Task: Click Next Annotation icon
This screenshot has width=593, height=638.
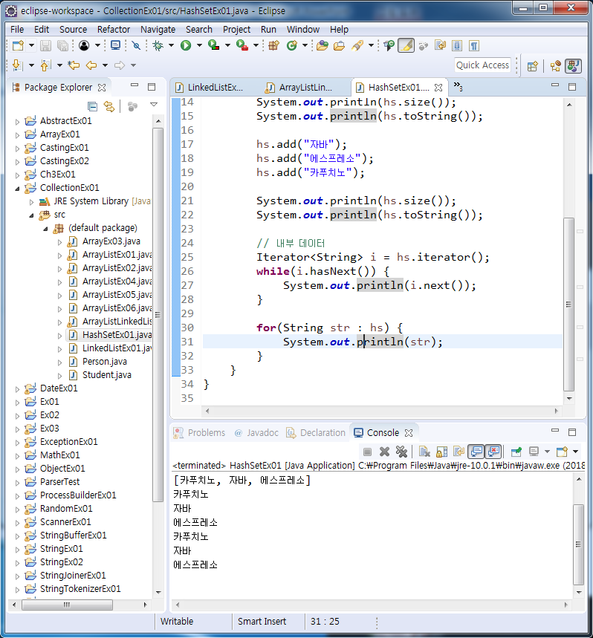Action: click(x=16, y=65)
